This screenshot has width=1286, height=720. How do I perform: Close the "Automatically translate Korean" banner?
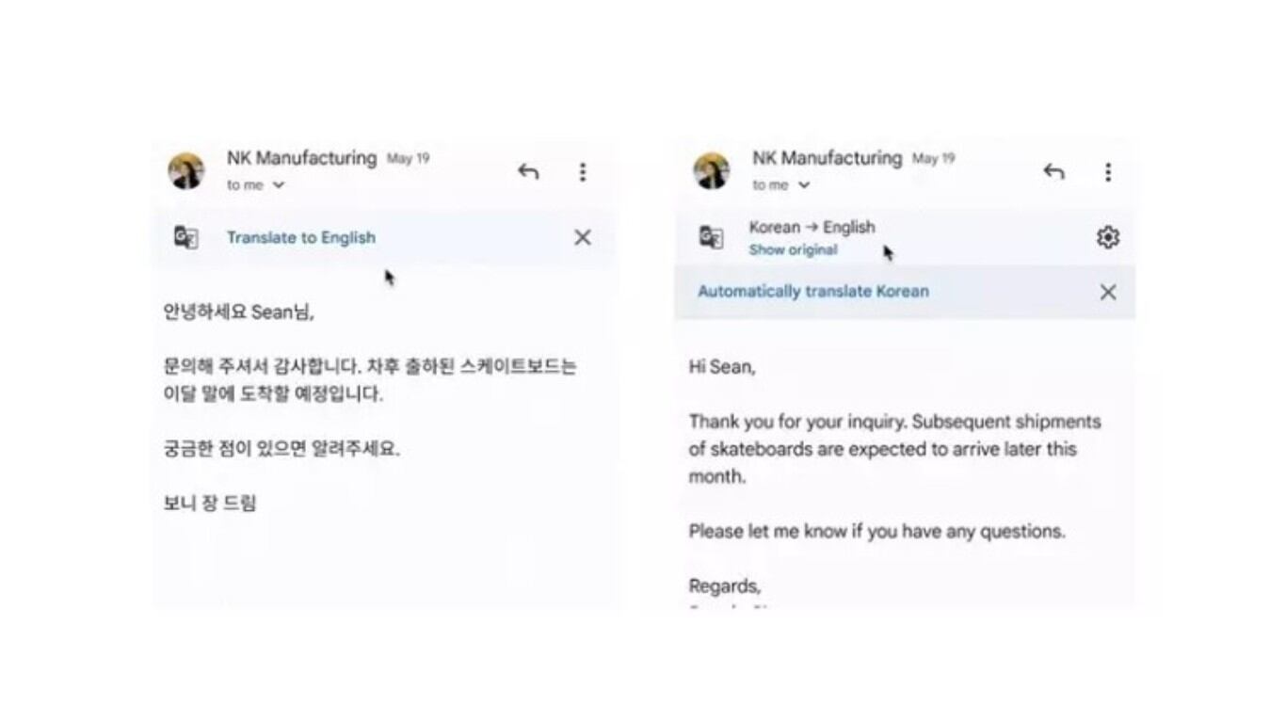[1108, 292]
